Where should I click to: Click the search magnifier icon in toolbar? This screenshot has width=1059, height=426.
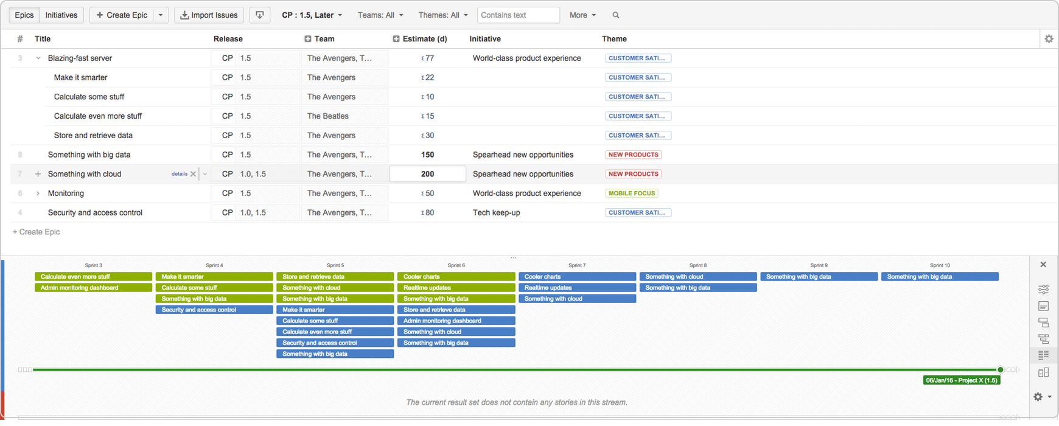(x=616, y=15)
